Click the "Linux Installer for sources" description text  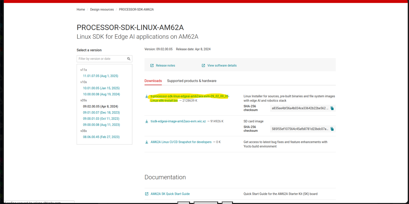click(289, 98)
